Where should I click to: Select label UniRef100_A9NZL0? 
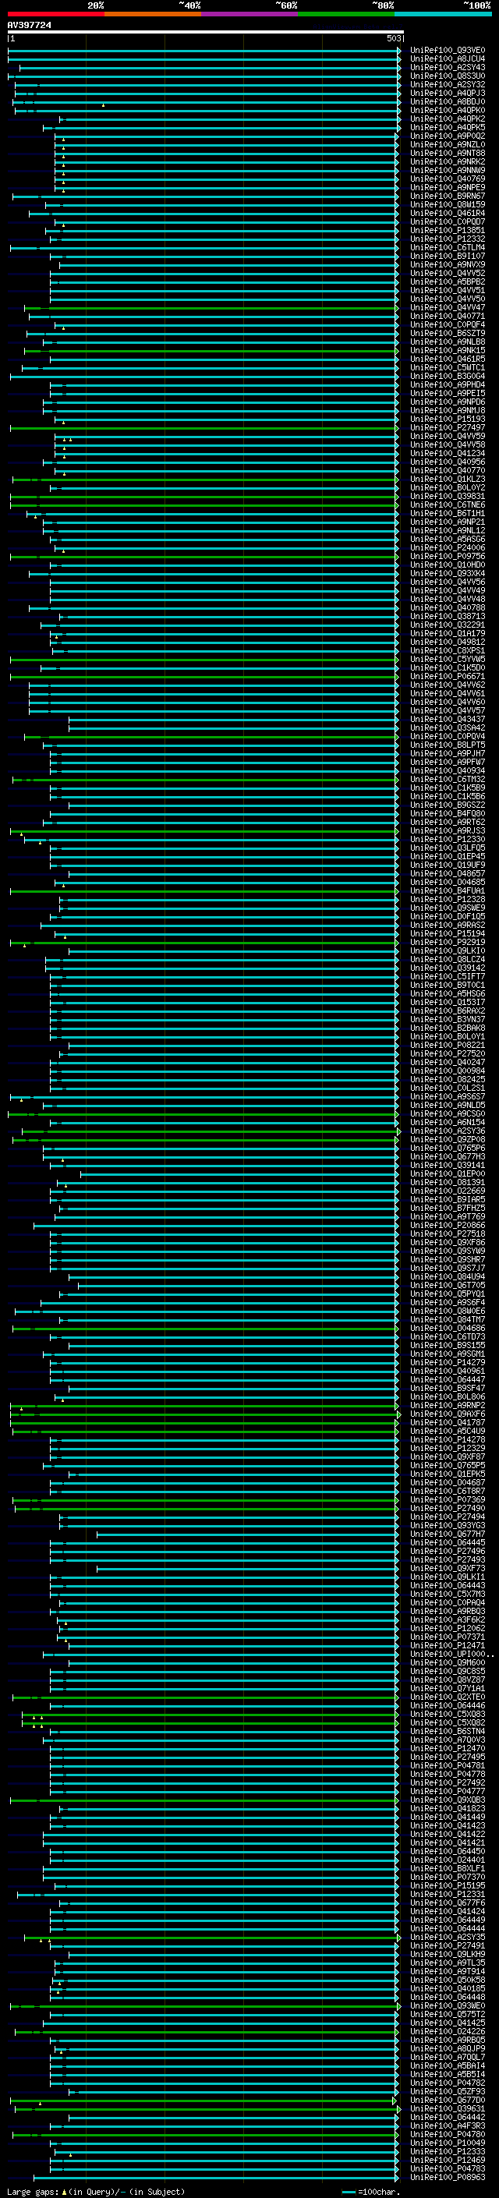coord(448,145)
